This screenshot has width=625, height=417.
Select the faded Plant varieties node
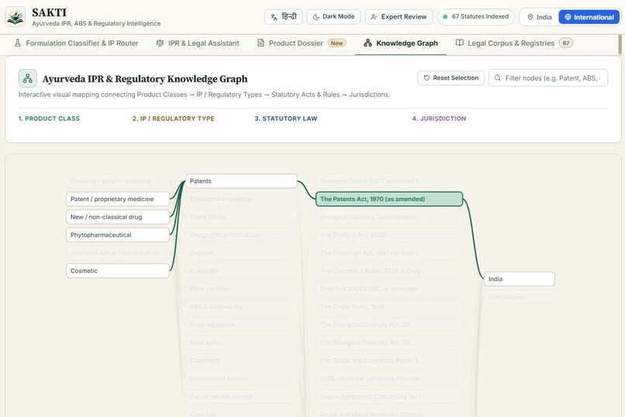click(x=242, y=289)
